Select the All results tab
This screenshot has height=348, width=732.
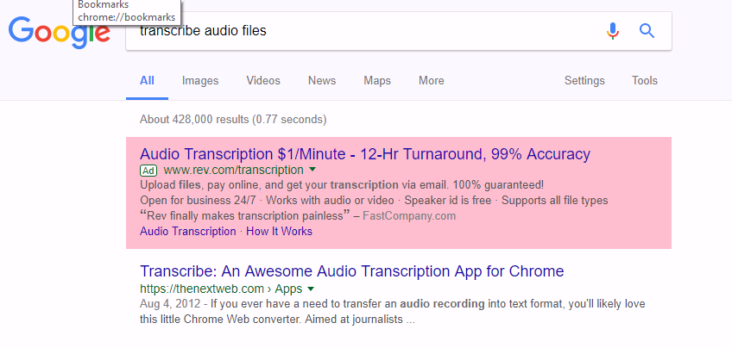click(147, 81)
